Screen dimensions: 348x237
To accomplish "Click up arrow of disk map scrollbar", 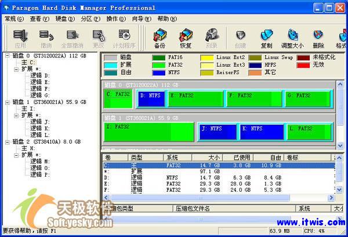I will 340,84.
